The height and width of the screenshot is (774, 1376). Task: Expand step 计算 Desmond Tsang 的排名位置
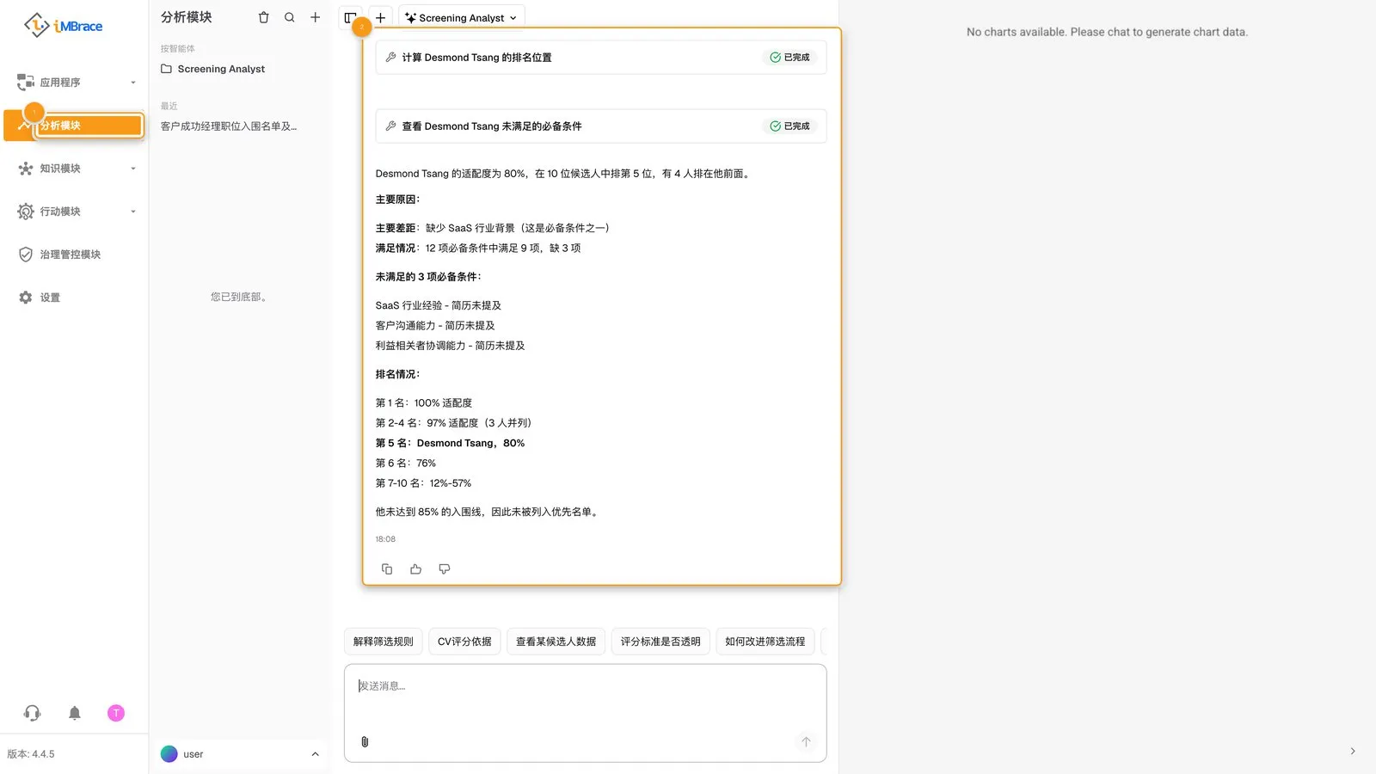coord(601,58)
